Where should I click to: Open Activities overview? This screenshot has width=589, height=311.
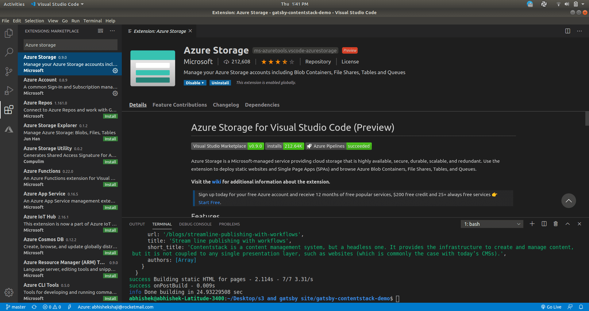click(x=14, y=4)
